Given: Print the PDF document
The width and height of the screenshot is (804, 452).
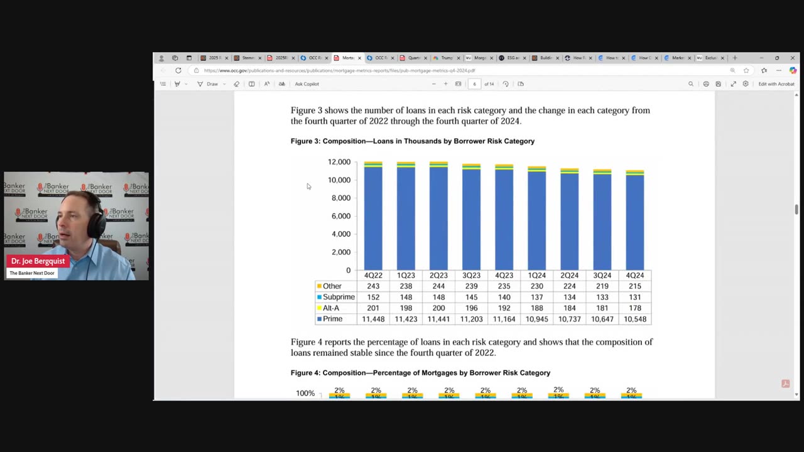Looking at the screenshot, I should [706, 83].
